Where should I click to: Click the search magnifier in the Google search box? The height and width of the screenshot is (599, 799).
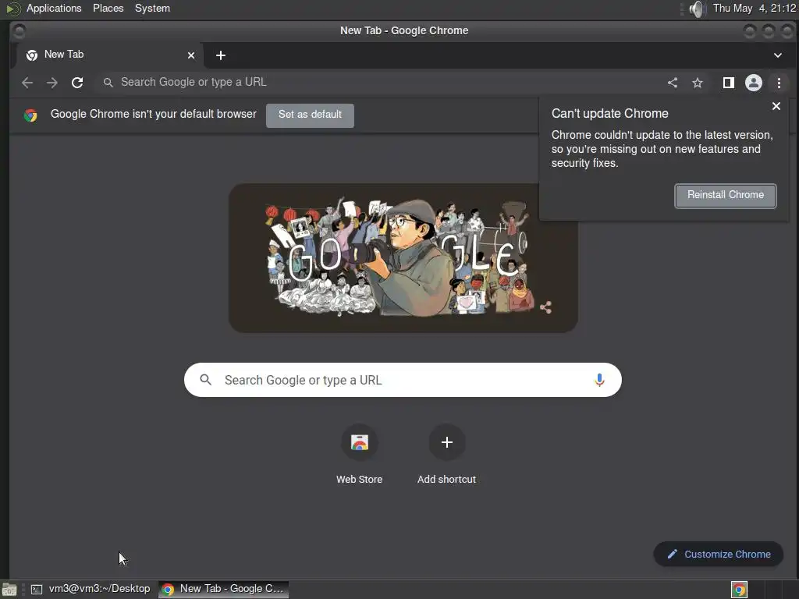206,380
